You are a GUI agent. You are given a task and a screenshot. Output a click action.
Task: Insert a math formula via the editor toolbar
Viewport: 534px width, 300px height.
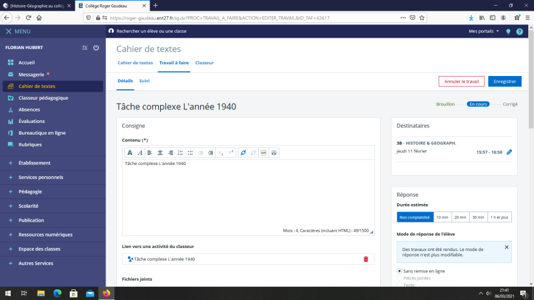pos(274,153)
